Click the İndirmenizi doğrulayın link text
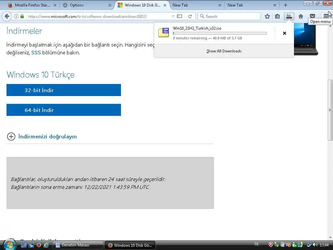The height and width of the screenshot is (250, 333). 47,136
